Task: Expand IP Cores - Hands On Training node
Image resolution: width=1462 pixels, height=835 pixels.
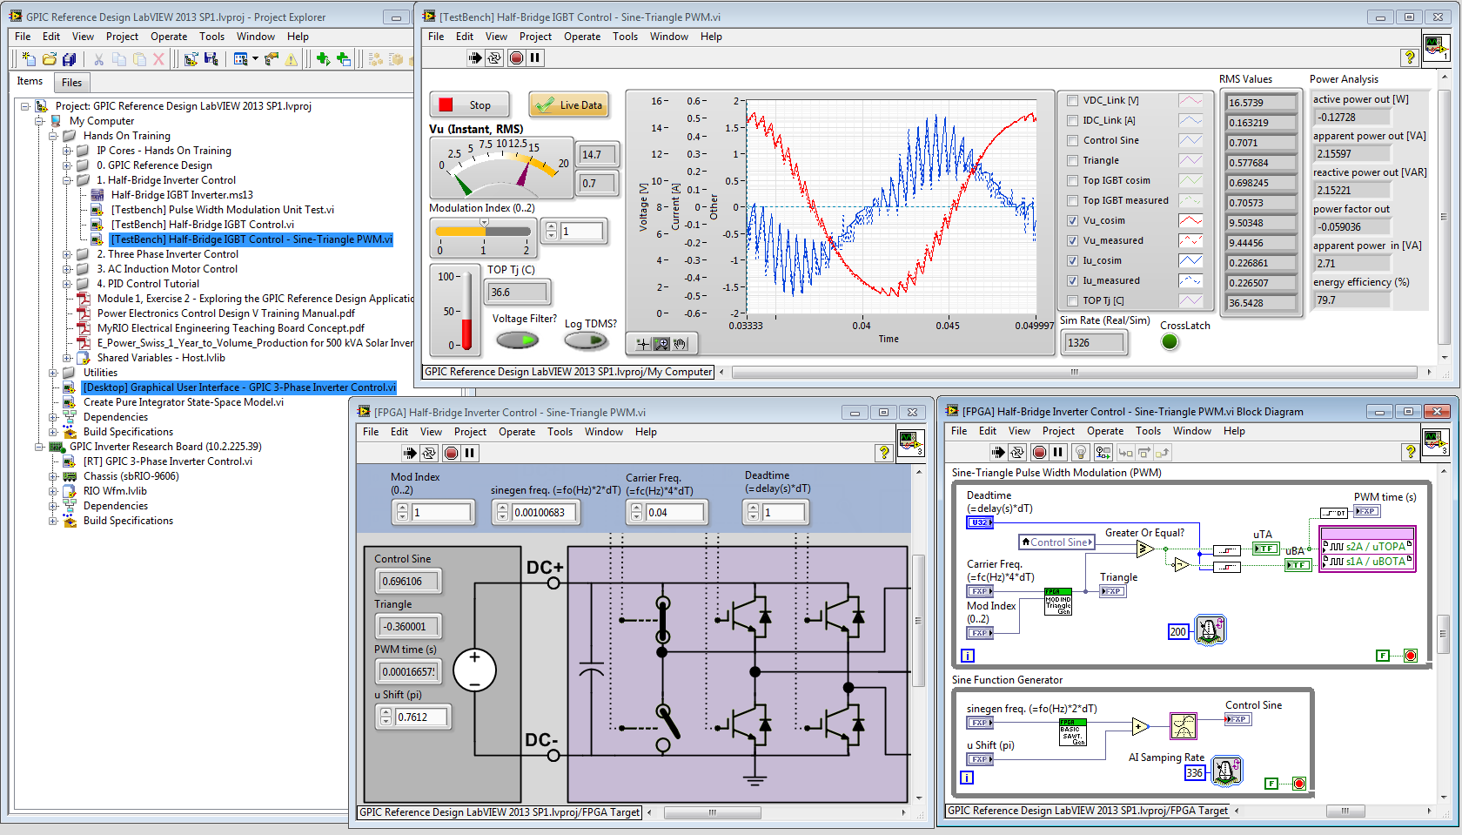Action: point(67,151)
